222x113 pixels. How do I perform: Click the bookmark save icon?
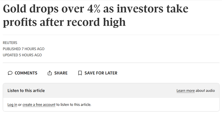click(80, 73)
